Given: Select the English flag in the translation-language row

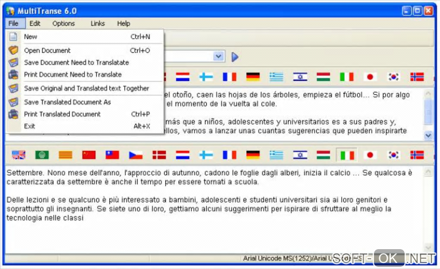Looking at the screenshot, I should (19, 155).
